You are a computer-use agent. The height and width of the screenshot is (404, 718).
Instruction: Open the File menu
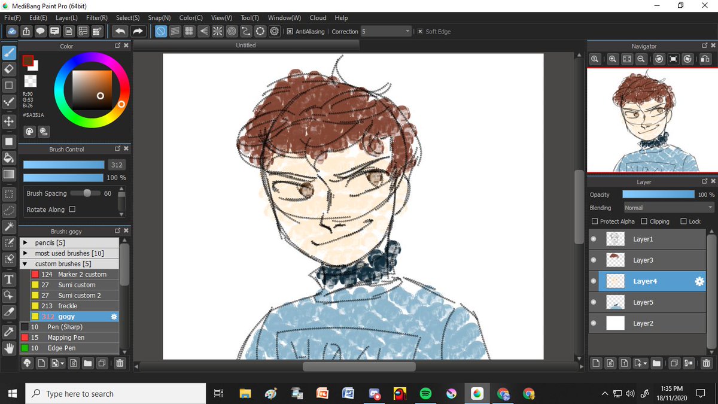13,18
